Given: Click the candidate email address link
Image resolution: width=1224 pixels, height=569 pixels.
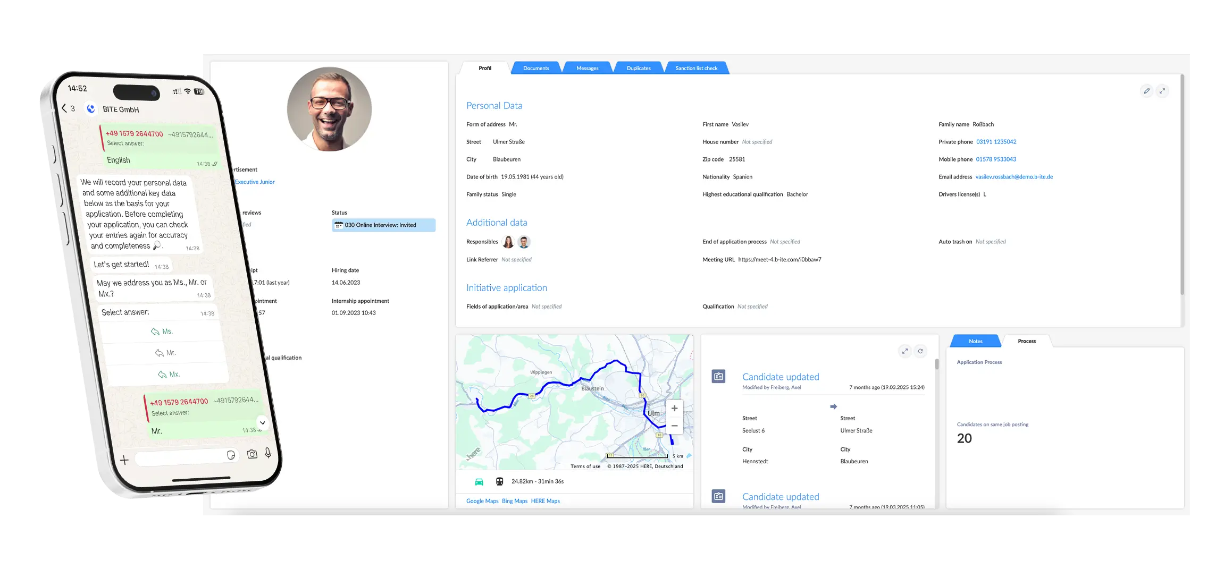Looking at the screenshot, I should [x=1013, y=177].
